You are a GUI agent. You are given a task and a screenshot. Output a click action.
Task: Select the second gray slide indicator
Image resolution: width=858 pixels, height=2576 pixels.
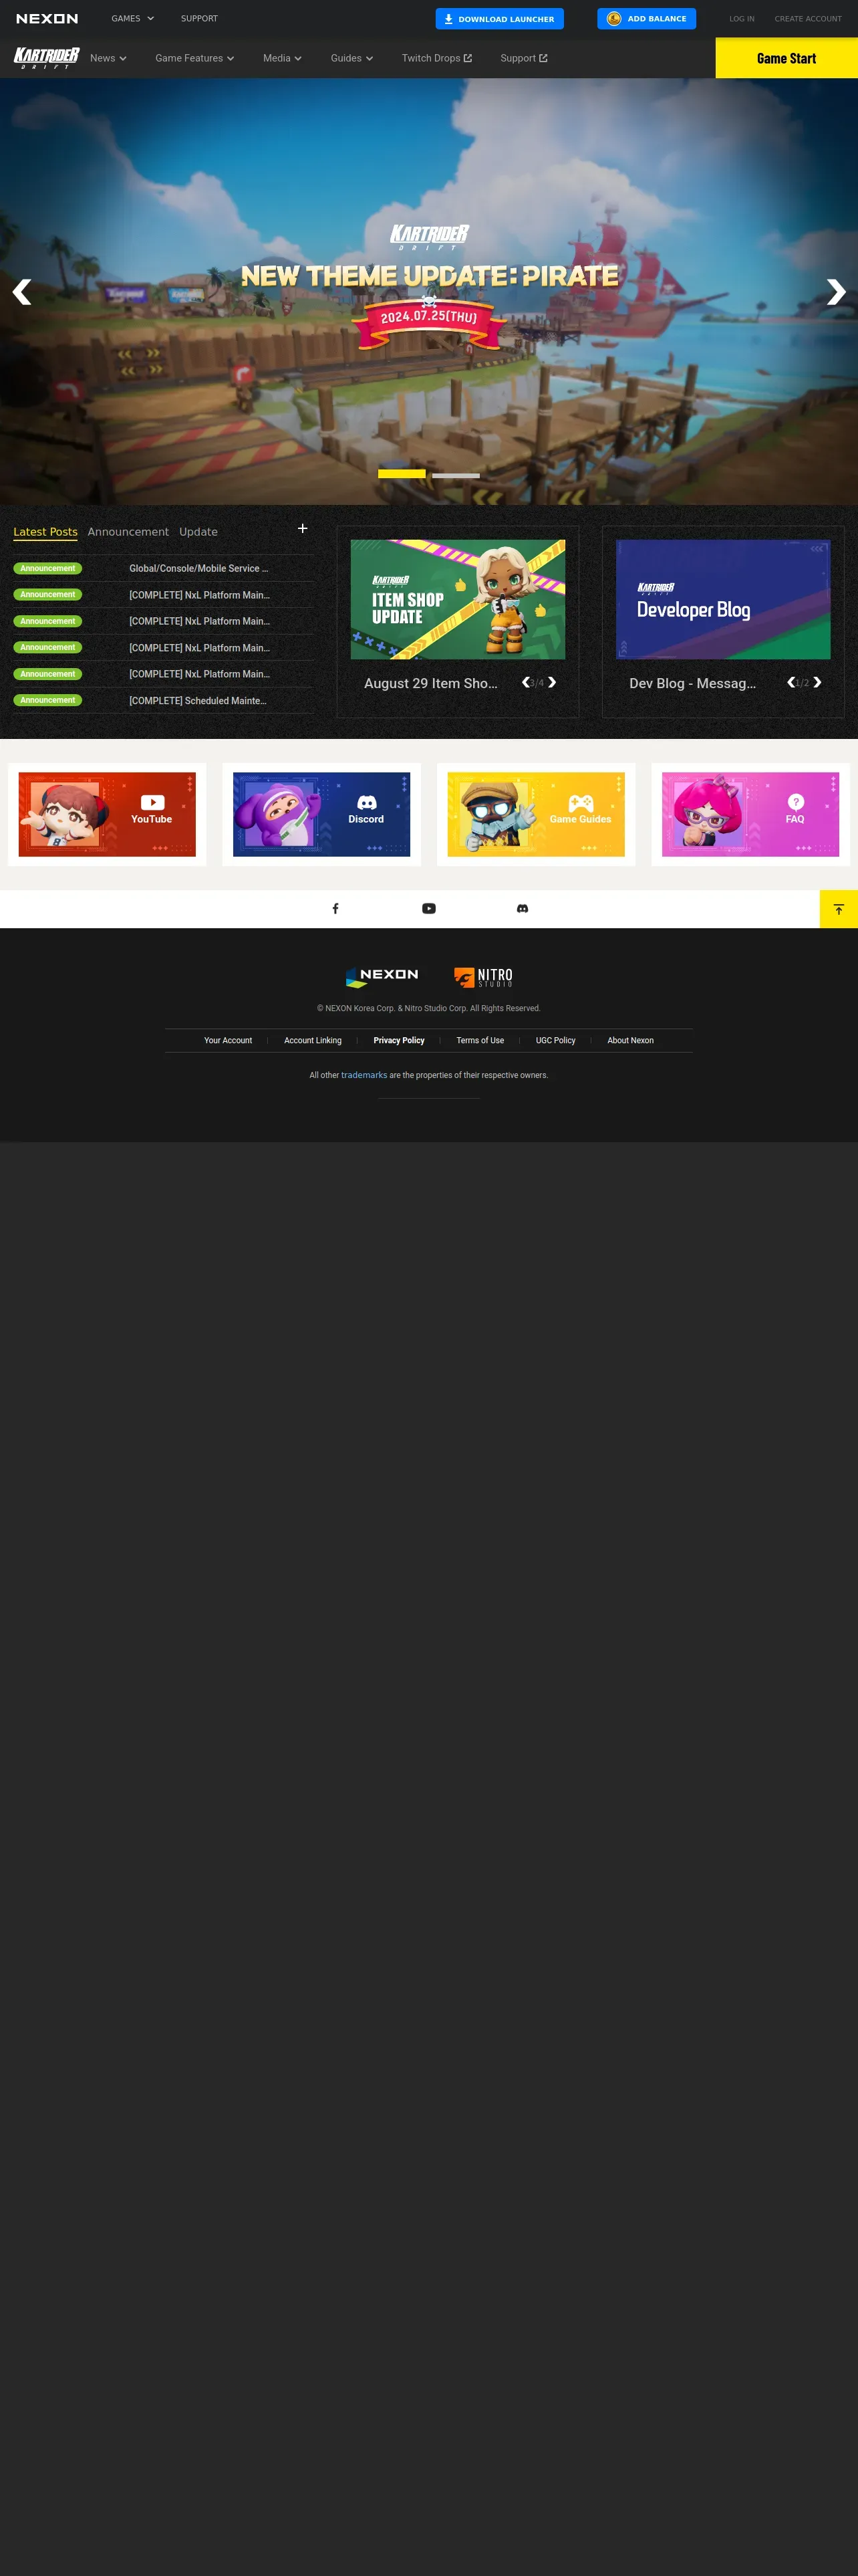click(456, 475)
